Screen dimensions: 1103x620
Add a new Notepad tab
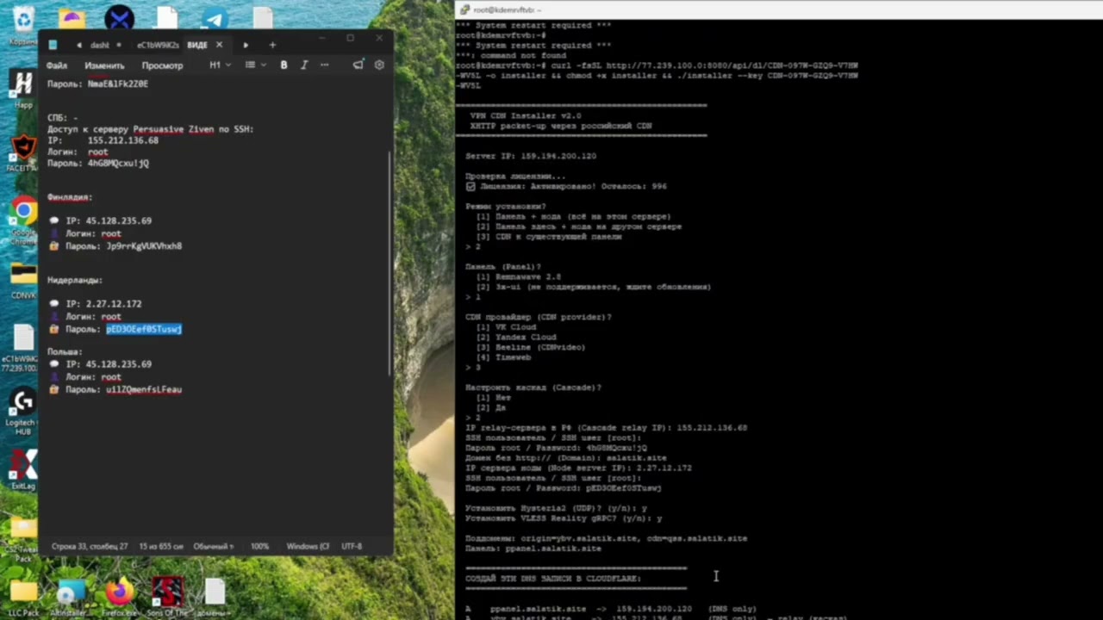[x=272, y=45]
